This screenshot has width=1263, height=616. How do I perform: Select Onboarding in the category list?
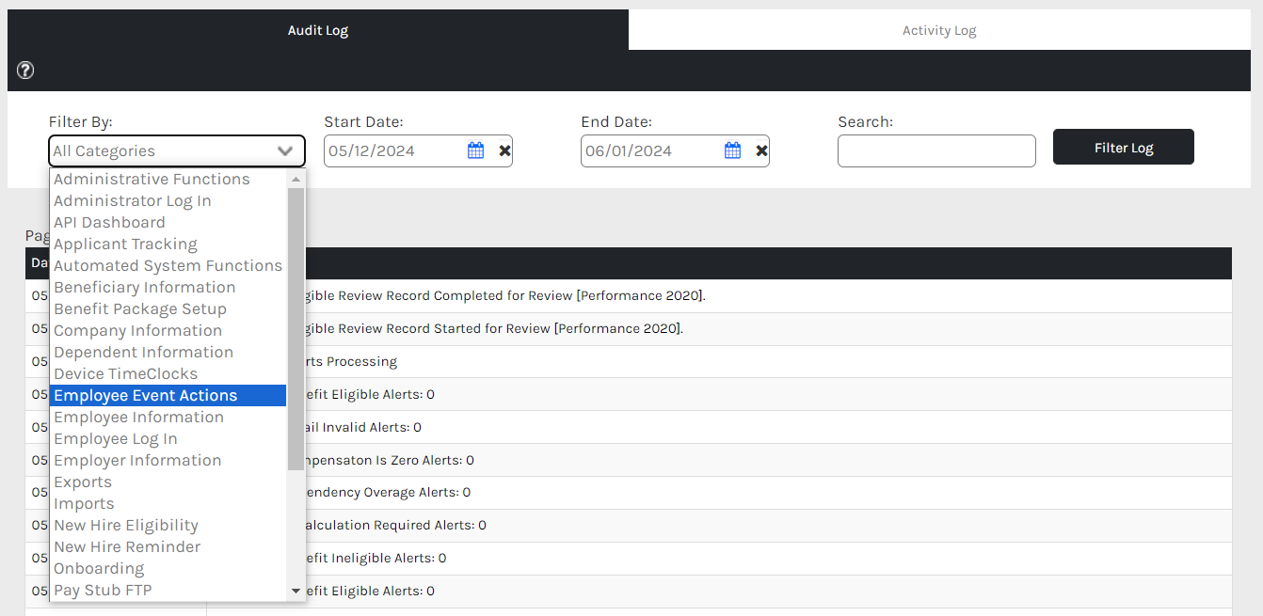(x=168, y=568)
